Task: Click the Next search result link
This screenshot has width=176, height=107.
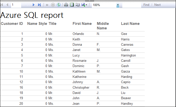Action: pyautogui.click(x=157, y=5)
